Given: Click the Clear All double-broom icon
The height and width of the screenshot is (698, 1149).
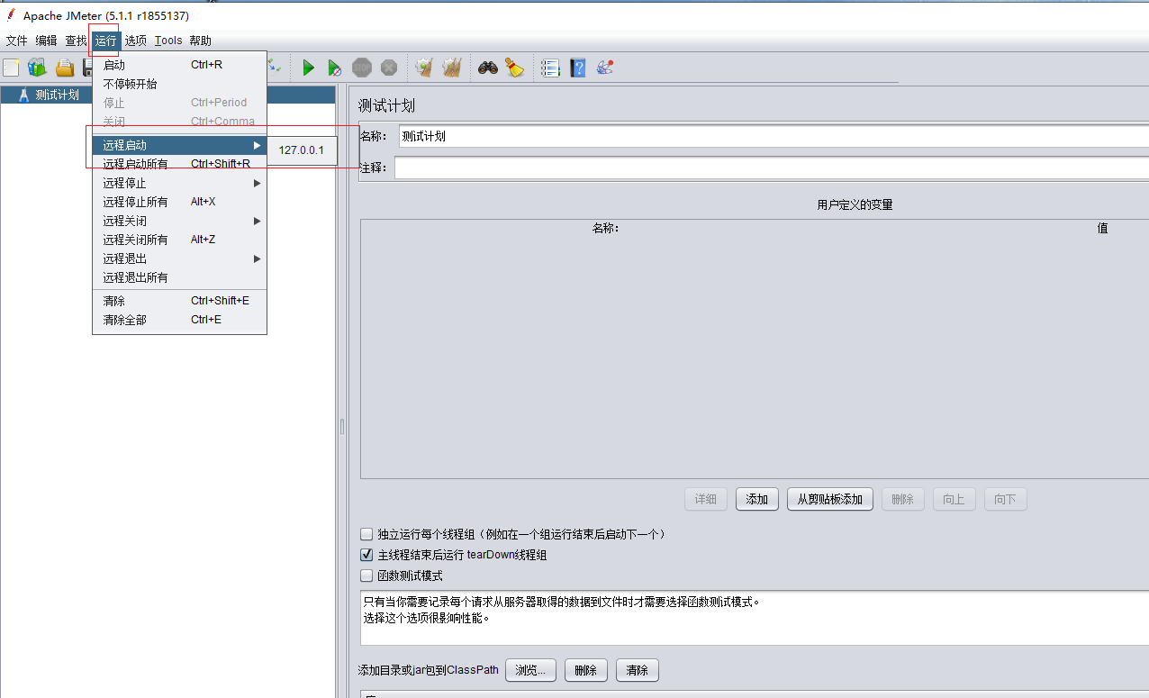Looking at the screenshot, I should tap(452, 68).
